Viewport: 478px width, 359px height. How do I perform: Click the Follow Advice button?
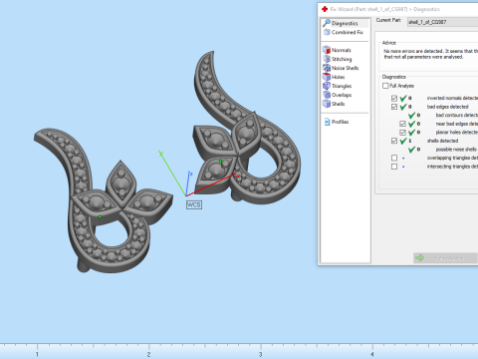(x=445, y=258)
